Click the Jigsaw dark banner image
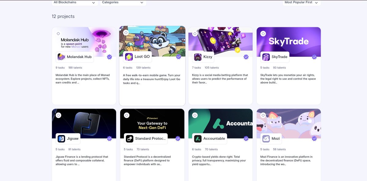 pos(84,124)
